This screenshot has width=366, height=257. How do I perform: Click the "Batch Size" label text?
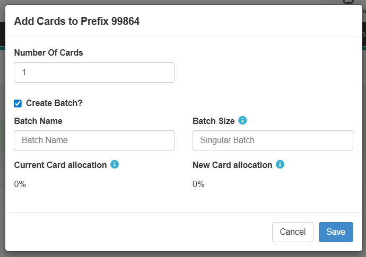click(x=213, y=121)
